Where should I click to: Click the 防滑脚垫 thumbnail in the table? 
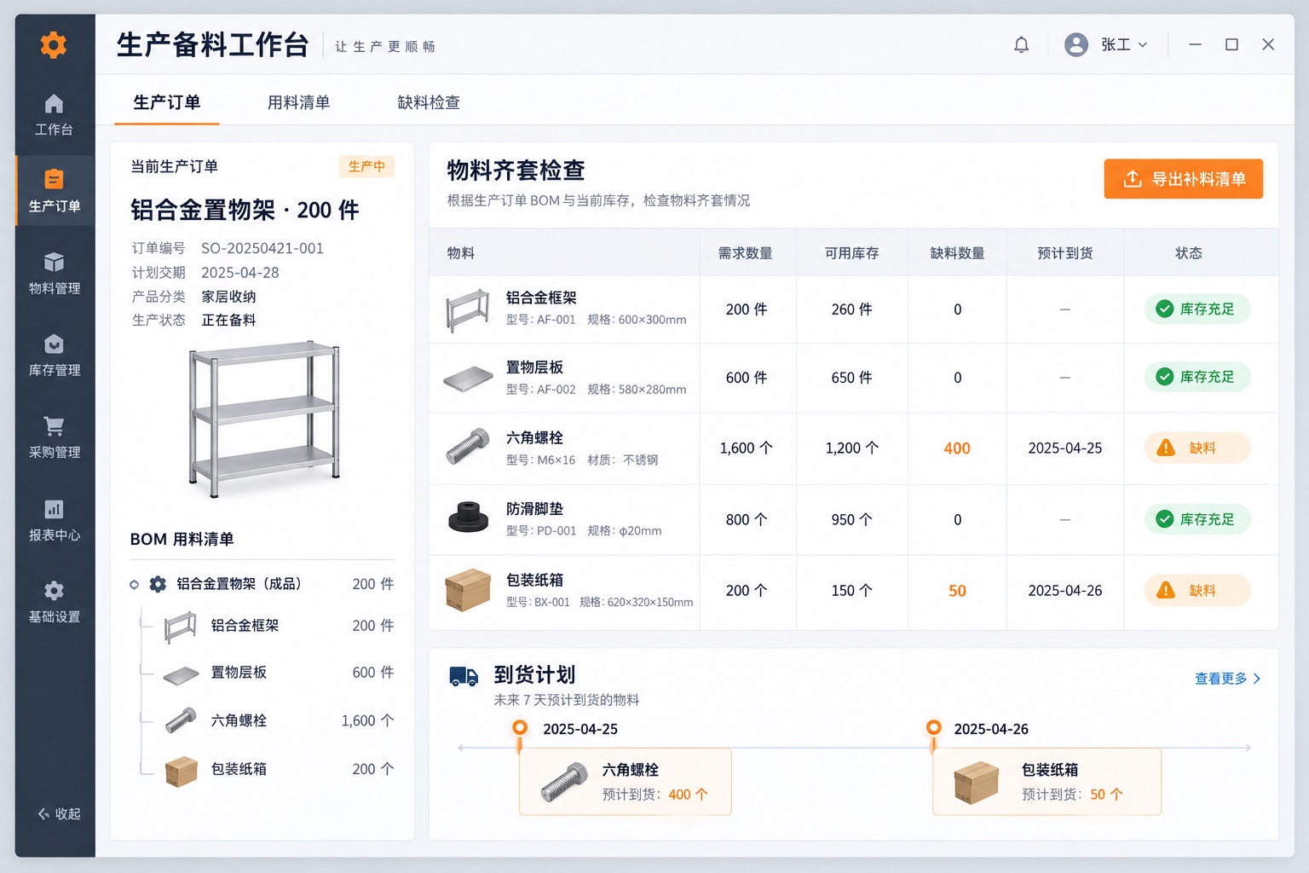(468, 517)
